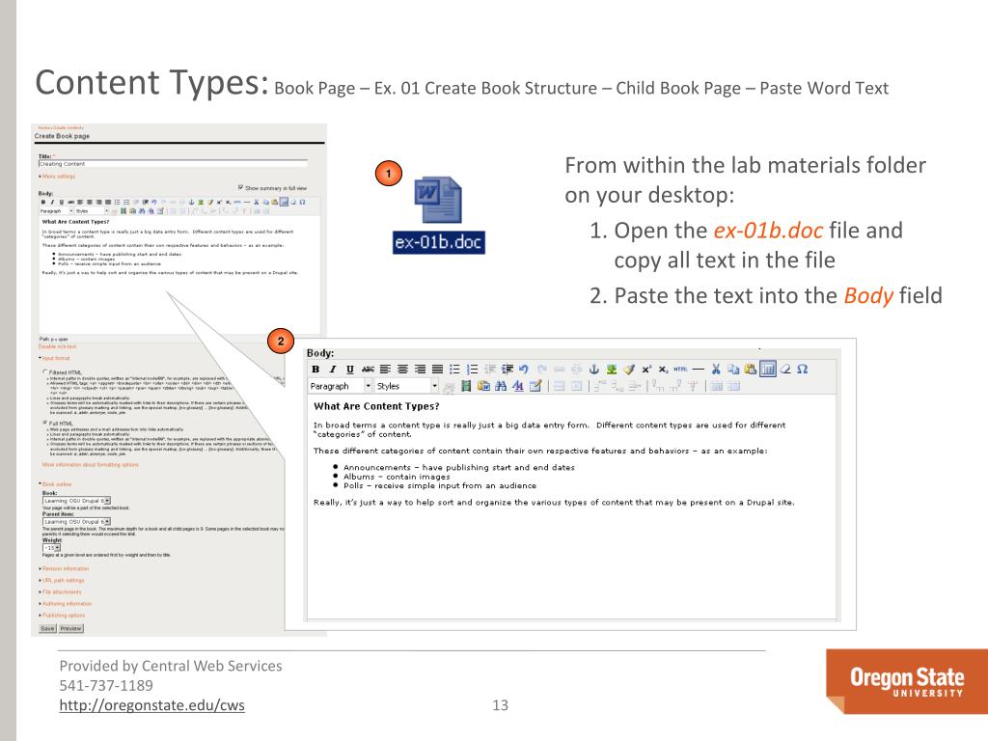The width and height of the screenshot is (988, 741).
Task: Justify text in the enlarged Body toolbar
Action: (x=437, y=370)
